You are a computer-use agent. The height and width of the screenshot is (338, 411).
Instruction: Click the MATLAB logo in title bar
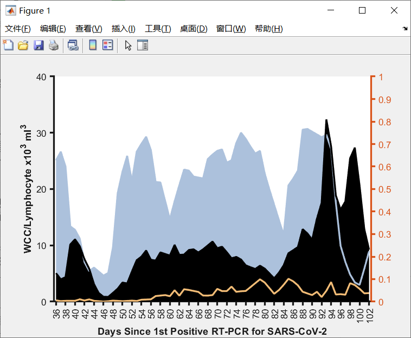click(10, 10)
